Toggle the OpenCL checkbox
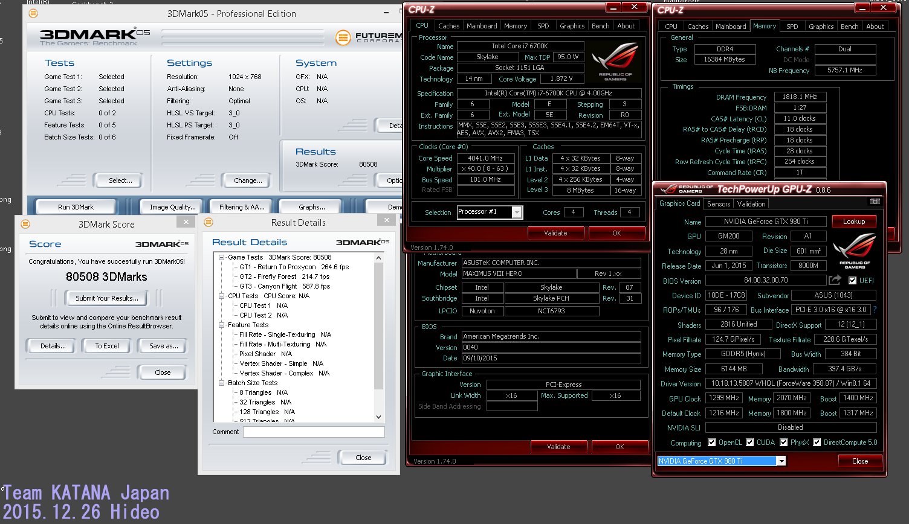The height and width of the screenshot is (524, 909). (711, 443)
